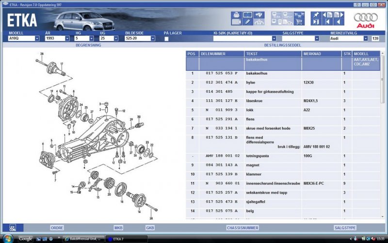Click the printer icon in toolbar
The image size is (388, 243).
click(236, 15)
